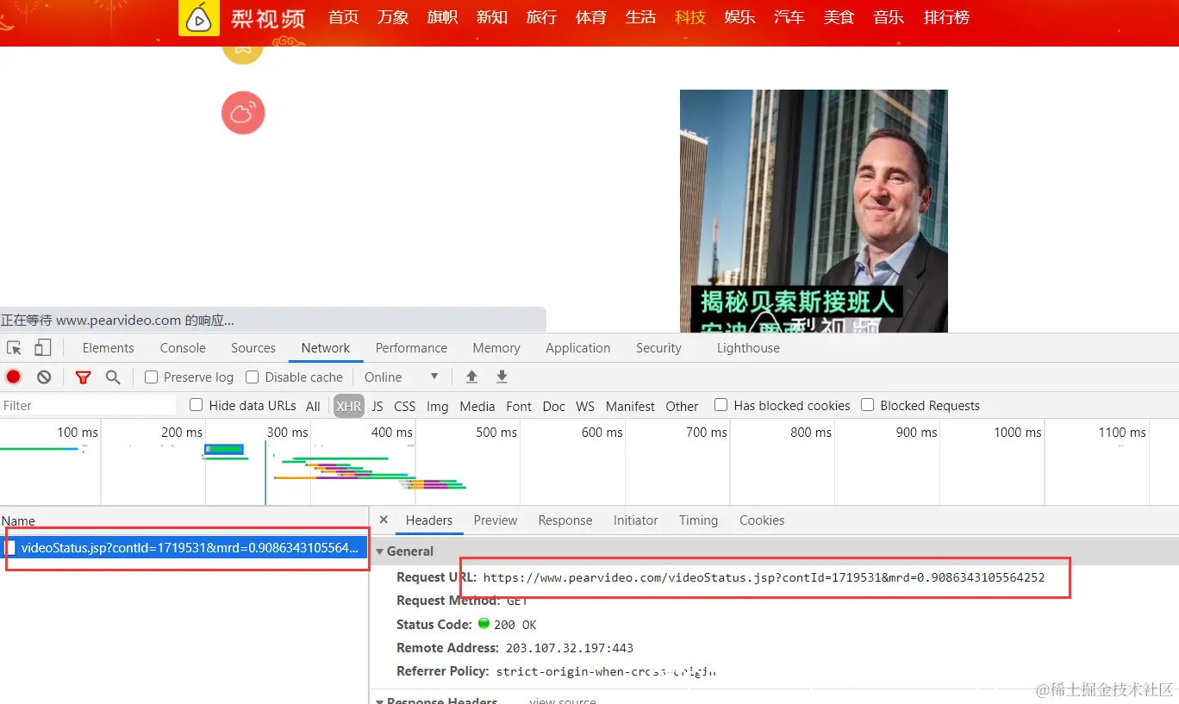Import HAR file using the upload icon

[471, 377]
